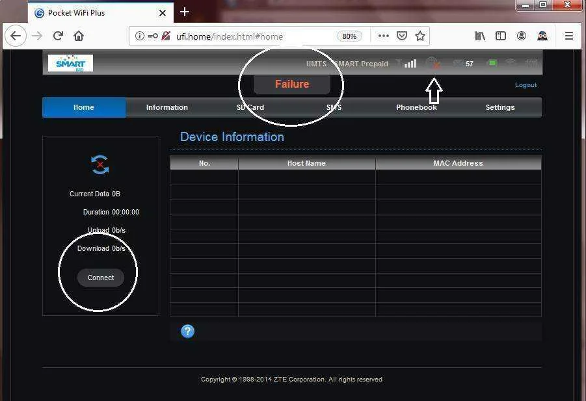
Task: Open a new browser tab
Action: click(x=184, y=12)
